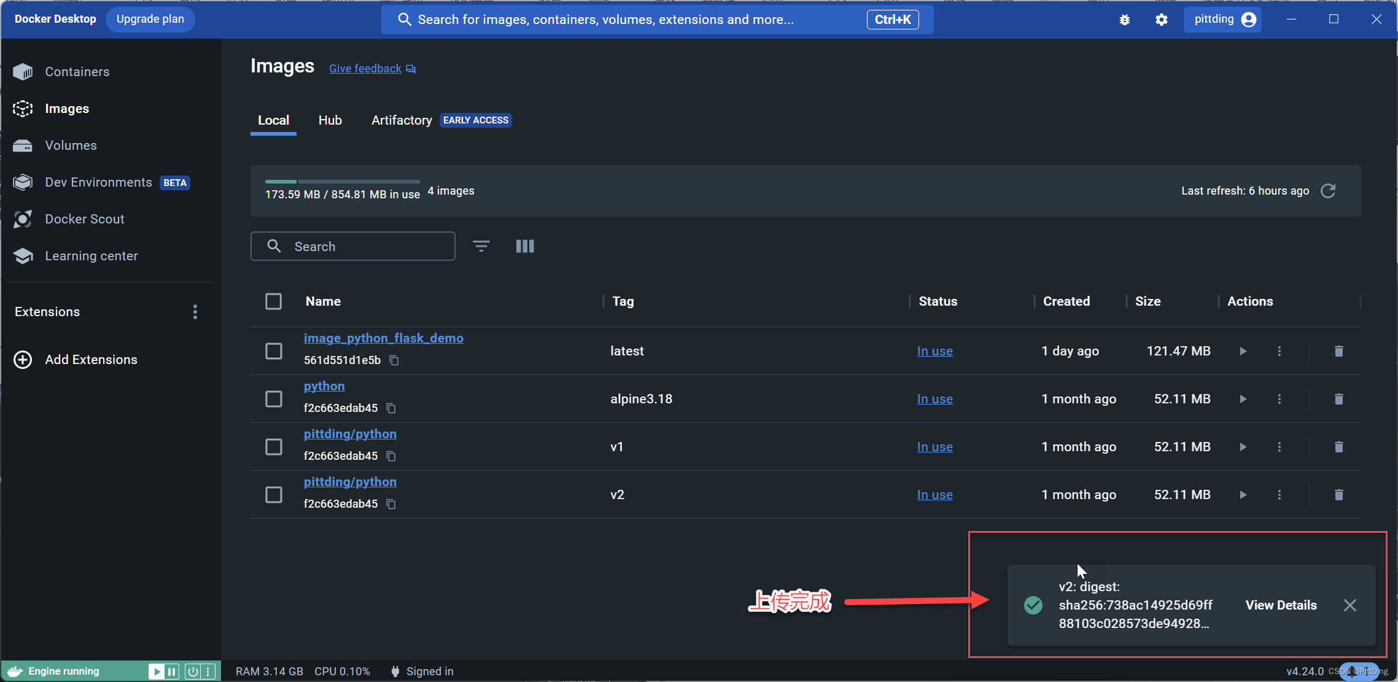Open the filter options icon
This screenshot has height=682, width=1398.
click(481, 246)
